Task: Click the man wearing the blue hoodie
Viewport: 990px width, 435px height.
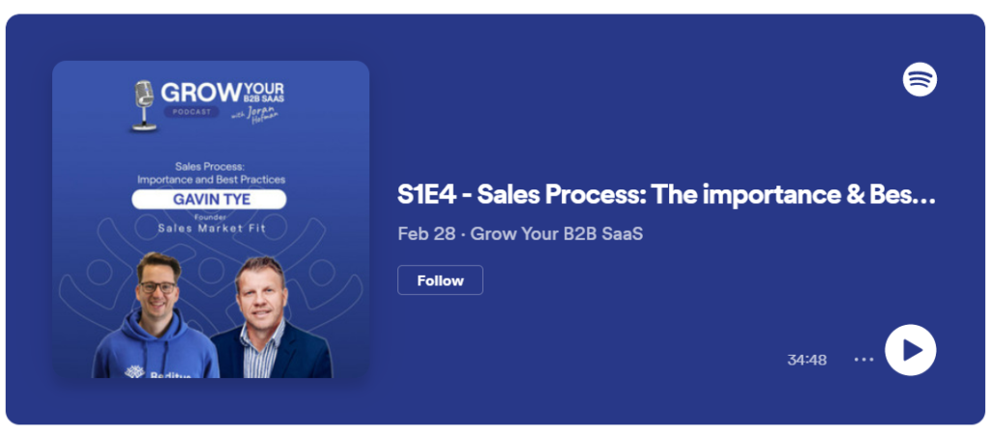Action: click(x=157, y=316)
